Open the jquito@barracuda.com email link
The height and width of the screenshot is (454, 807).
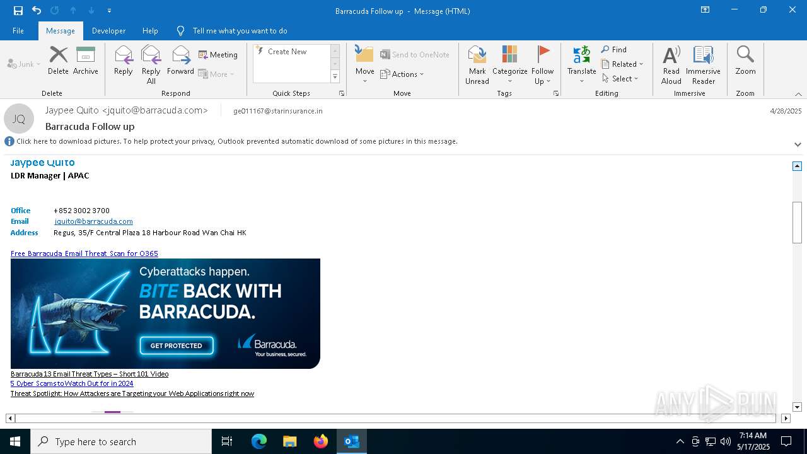pos(93,221)
